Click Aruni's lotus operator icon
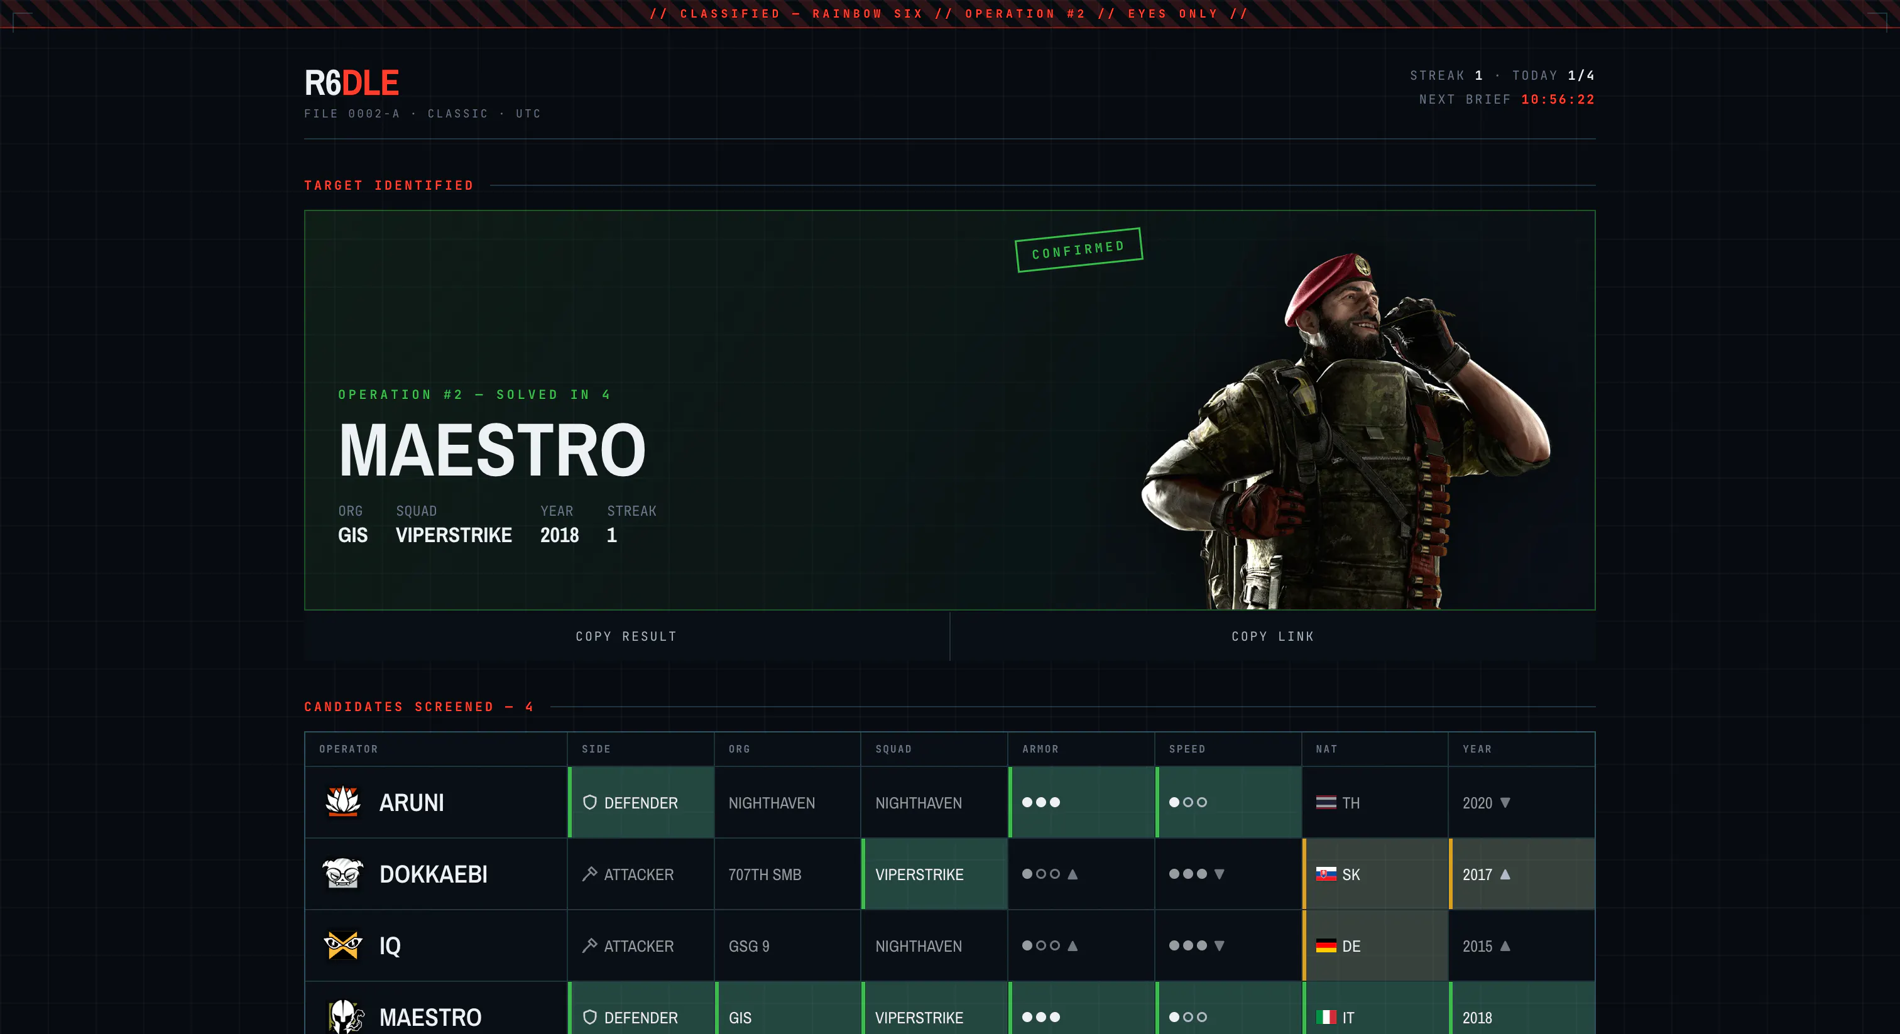Viewport: 1900px width, 1034px height. (343, 802)
